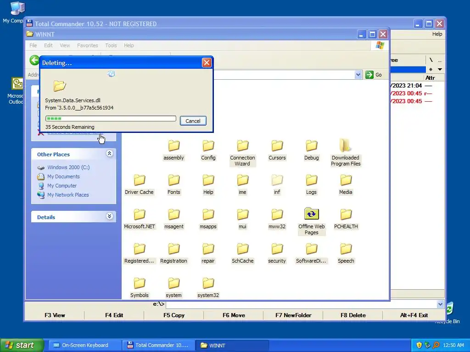Screen dimensions: 470x352
Task: Cancel the deleting operation
Action: (x=193, y=121)
